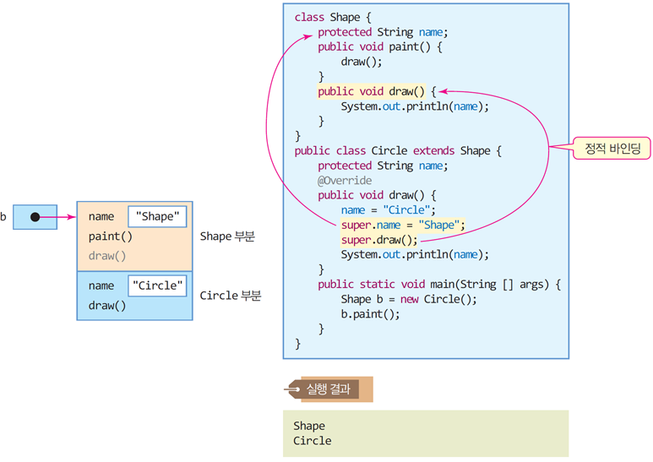The height and width of the screenshot is (462, 653).
Task: Click the "@Override" annotation
Action: pos(345,181)
